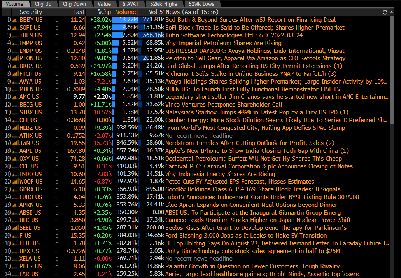The height and width of the screenshot is (278, 401).
Task: Select the Value tab
Action: 104,4
